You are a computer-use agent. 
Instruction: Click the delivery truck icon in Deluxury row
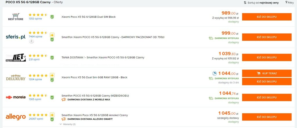(x=211, y=78)
